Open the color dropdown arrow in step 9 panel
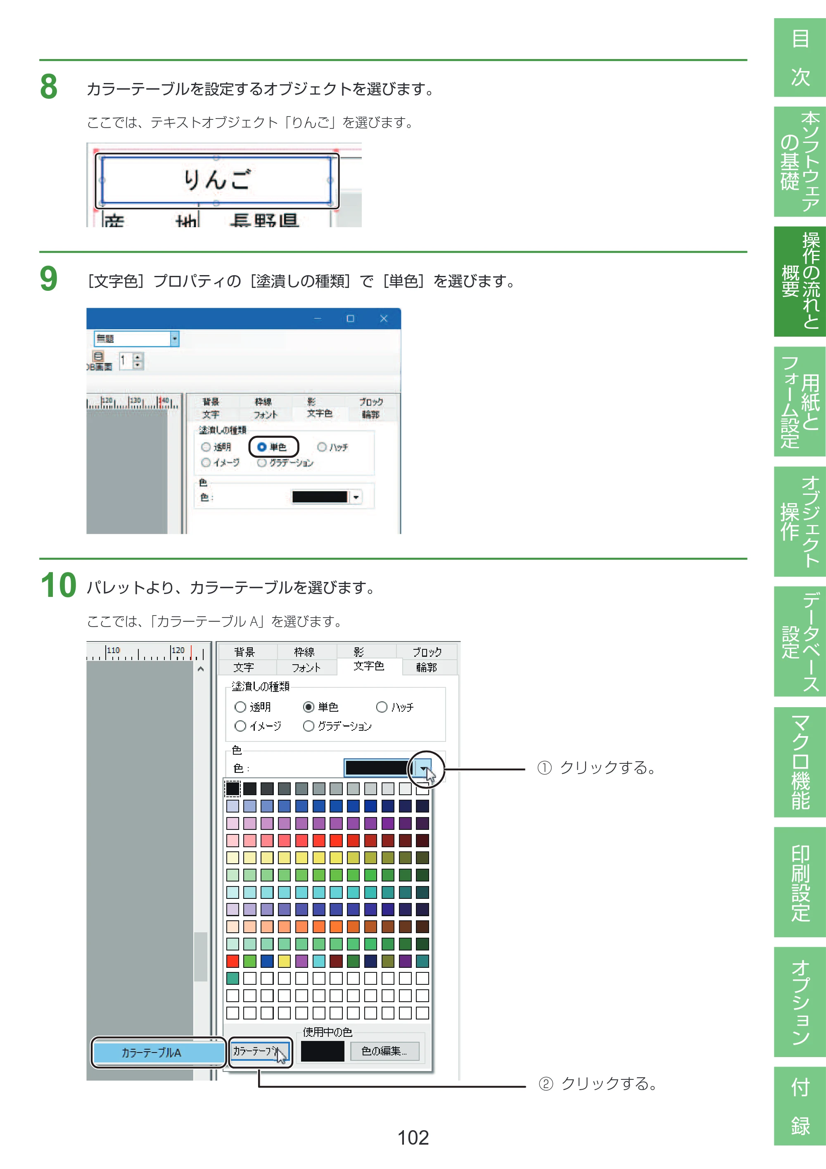Image resolution: width=826 pixels, height=1169 pixels. pyautogui.click(x=356, y=497)
